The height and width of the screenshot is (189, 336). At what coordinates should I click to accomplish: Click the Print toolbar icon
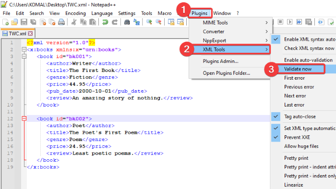click(x=61, y=22)
